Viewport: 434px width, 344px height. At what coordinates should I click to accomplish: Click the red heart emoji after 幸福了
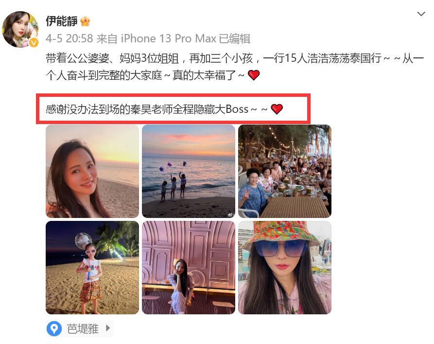(x=254, y=75)
